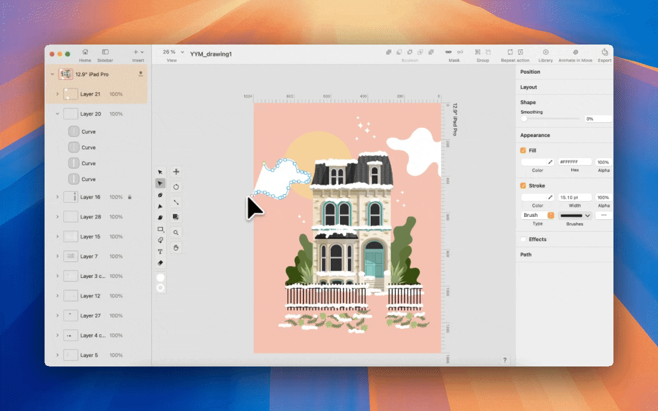Viewport: 658px width, 411px height.
Task: Open the 26% zoom dropdown
Action: click(x=173, y=52)
